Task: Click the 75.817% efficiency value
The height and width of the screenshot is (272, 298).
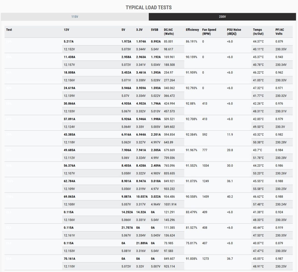Action: [x=191, y=243]
